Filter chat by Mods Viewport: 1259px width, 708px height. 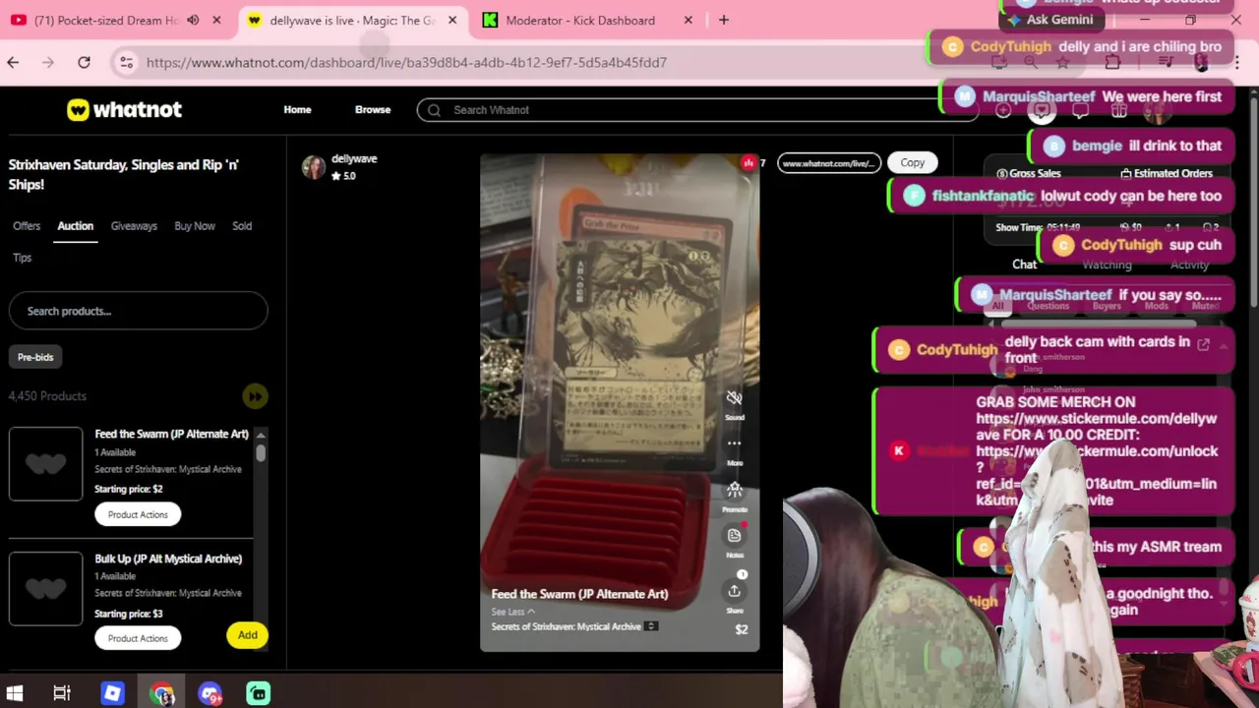(x=1157, y=306)
